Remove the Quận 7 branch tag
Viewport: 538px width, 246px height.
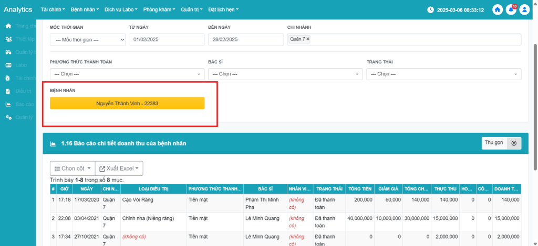[308, 39]
